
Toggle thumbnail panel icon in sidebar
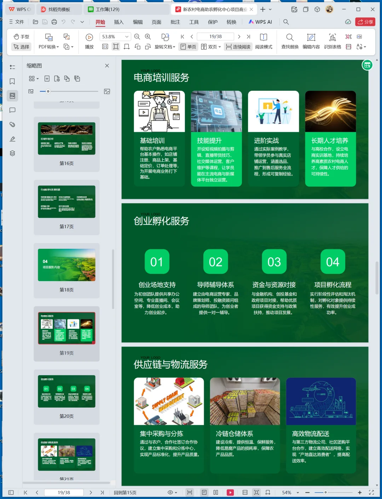coord(12,96)
